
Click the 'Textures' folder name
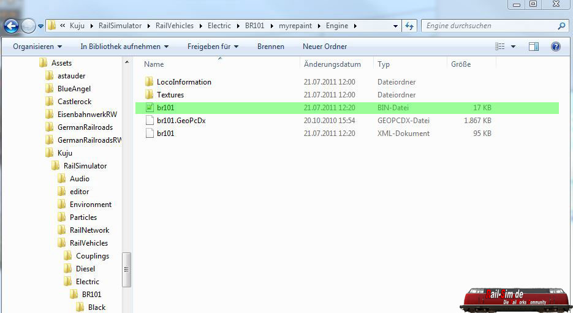(x=170, y=94)
